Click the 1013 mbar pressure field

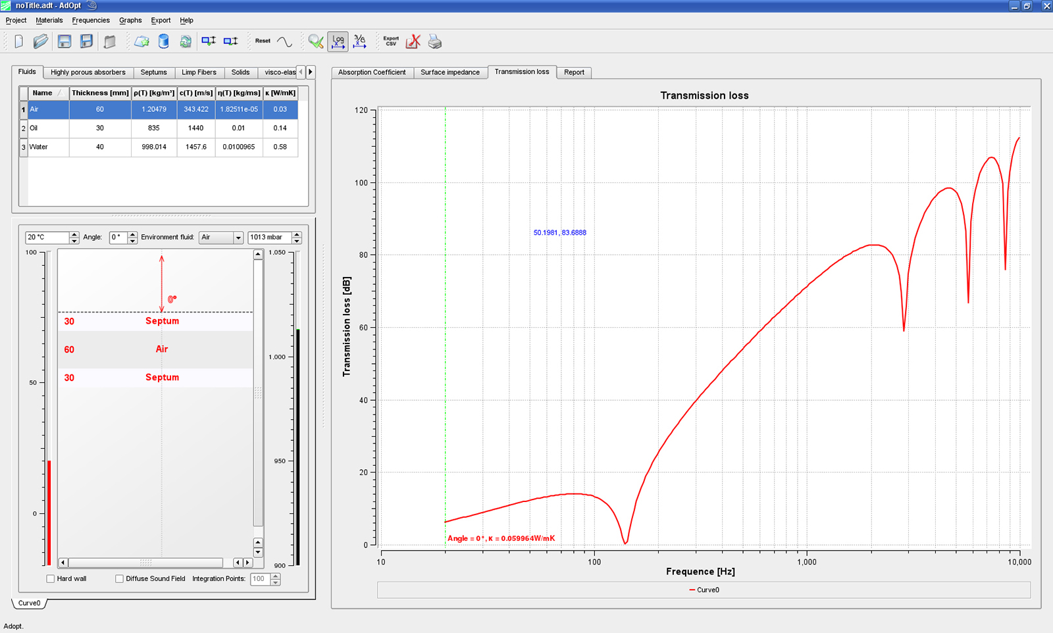point(270,237)
